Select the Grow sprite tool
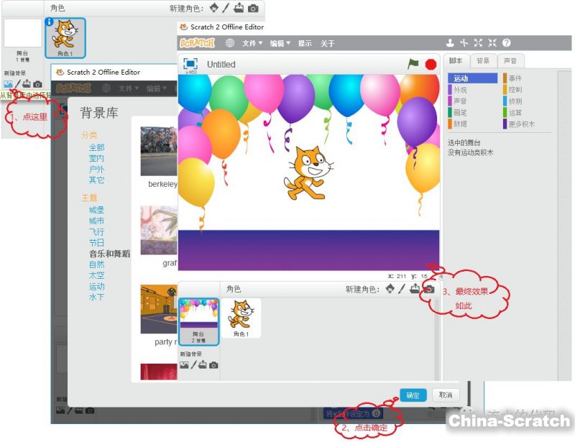The width and height of the screenshot is (575, 442). pyautogui.click(x=479, y=43)
